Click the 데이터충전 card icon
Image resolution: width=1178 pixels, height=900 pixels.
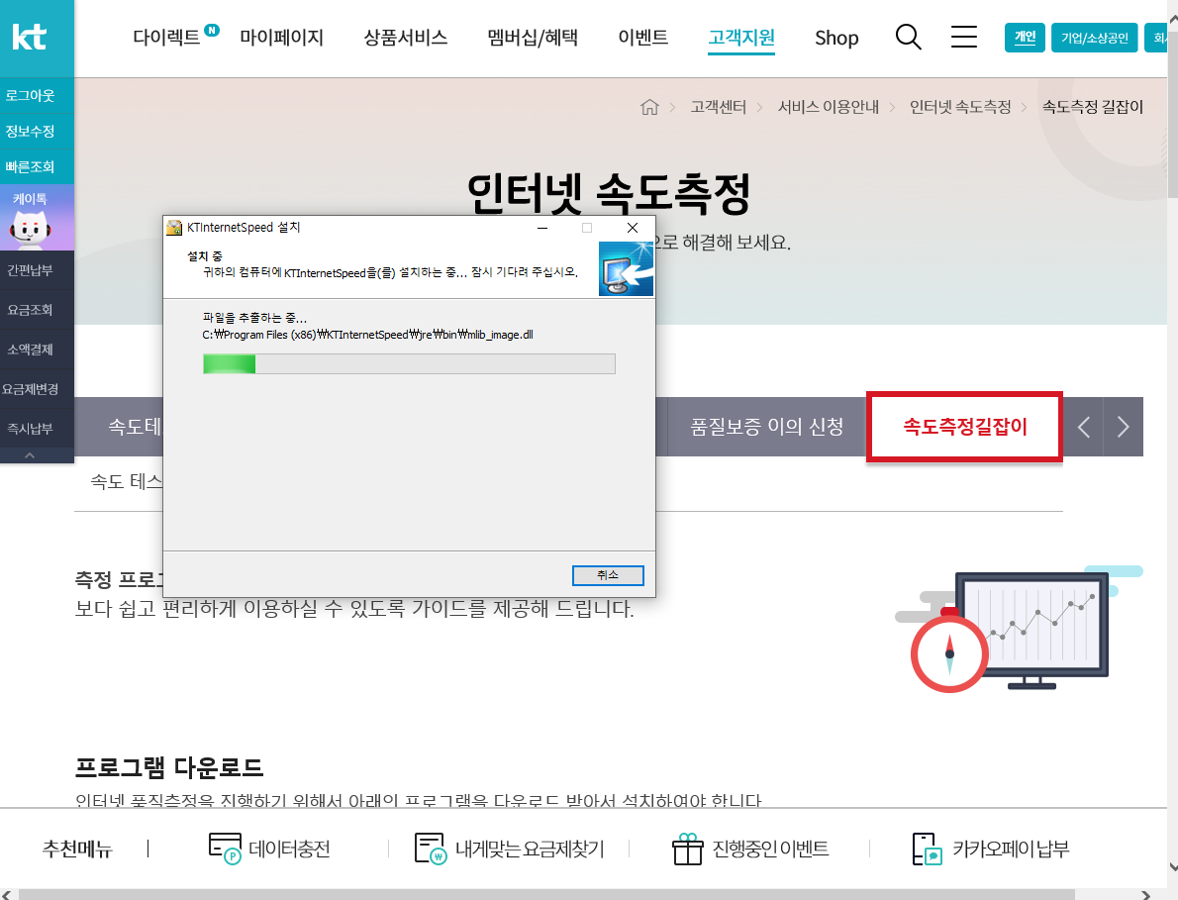225,849
